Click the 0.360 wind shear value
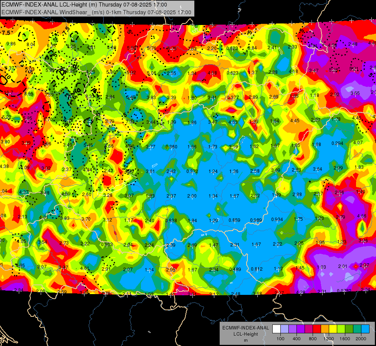 click(x=171, y=147)
